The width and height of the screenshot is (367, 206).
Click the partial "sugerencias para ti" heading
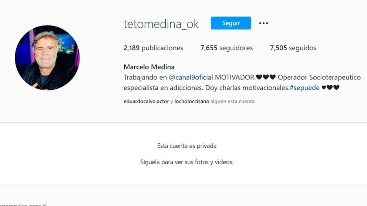23,205
